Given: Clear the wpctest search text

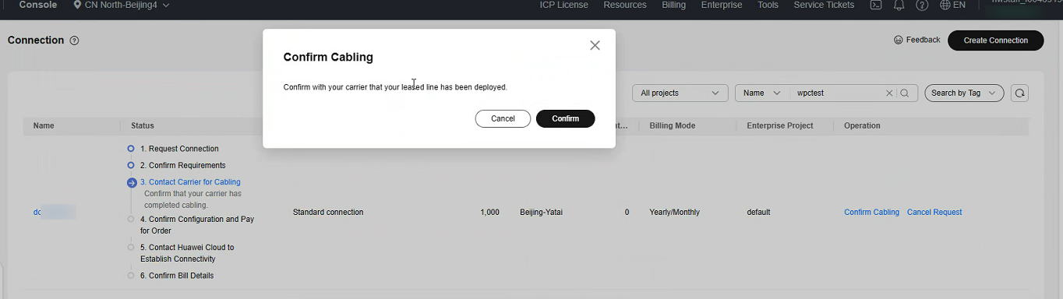Looking at the screenshot, I should click(x=889, y=93).
